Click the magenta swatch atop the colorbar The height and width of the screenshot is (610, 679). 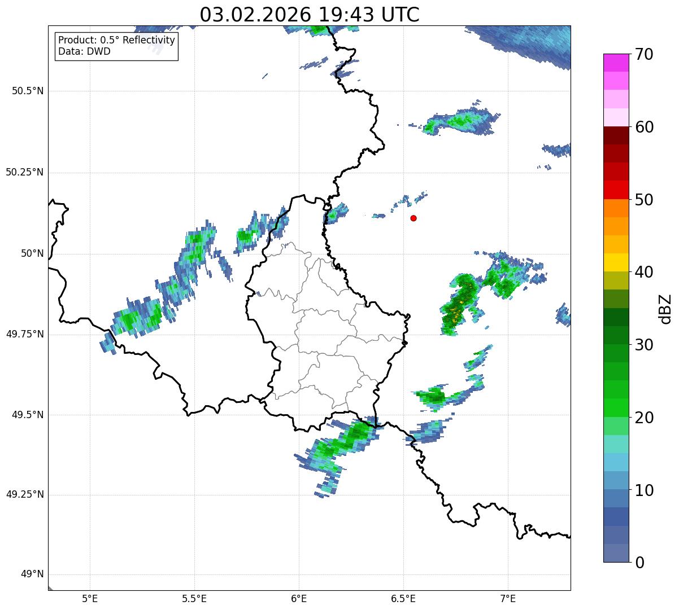pyautogui.click(x=616, y=63)
